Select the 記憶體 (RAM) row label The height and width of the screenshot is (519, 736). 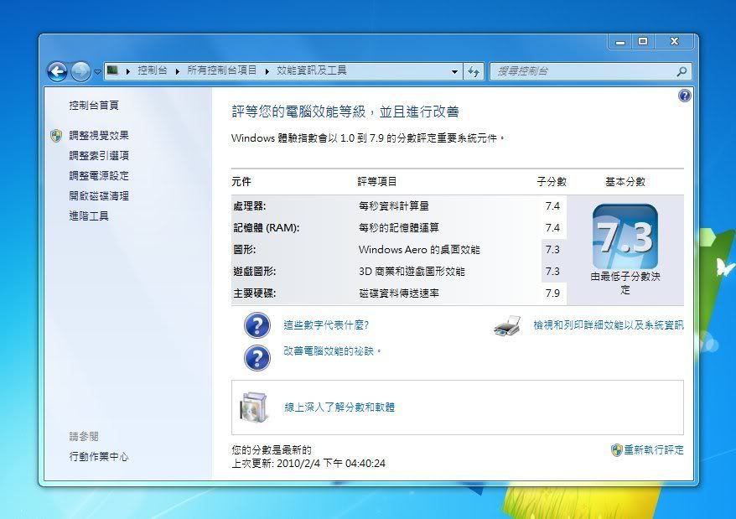pyautogui.click(x=267, y=228)
